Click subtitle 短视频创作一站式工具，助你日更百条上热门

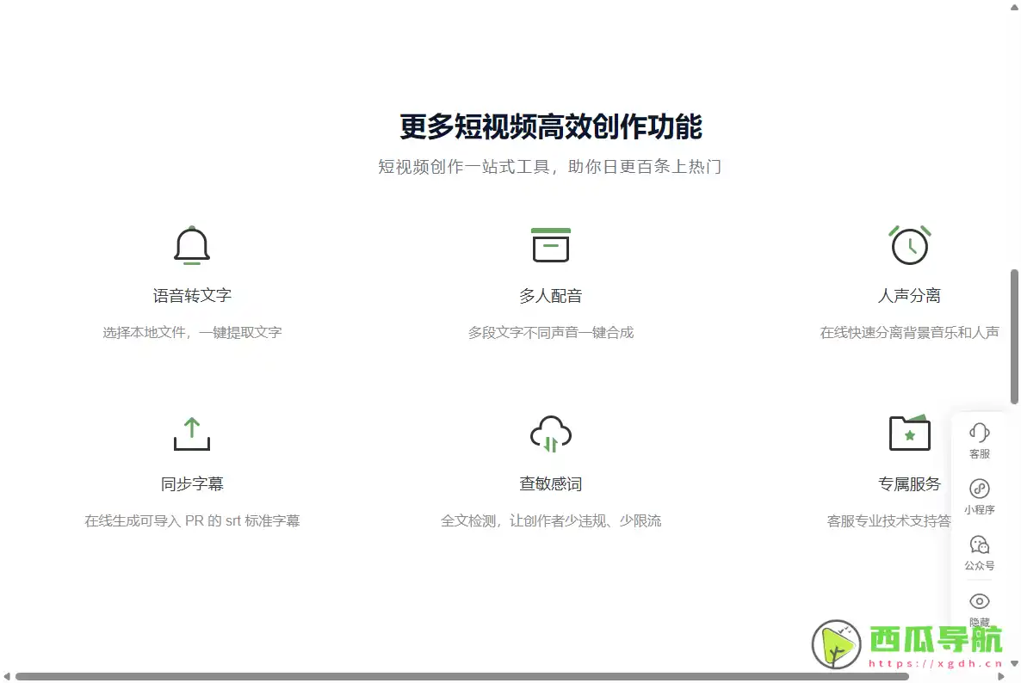(x=549, y=167)
